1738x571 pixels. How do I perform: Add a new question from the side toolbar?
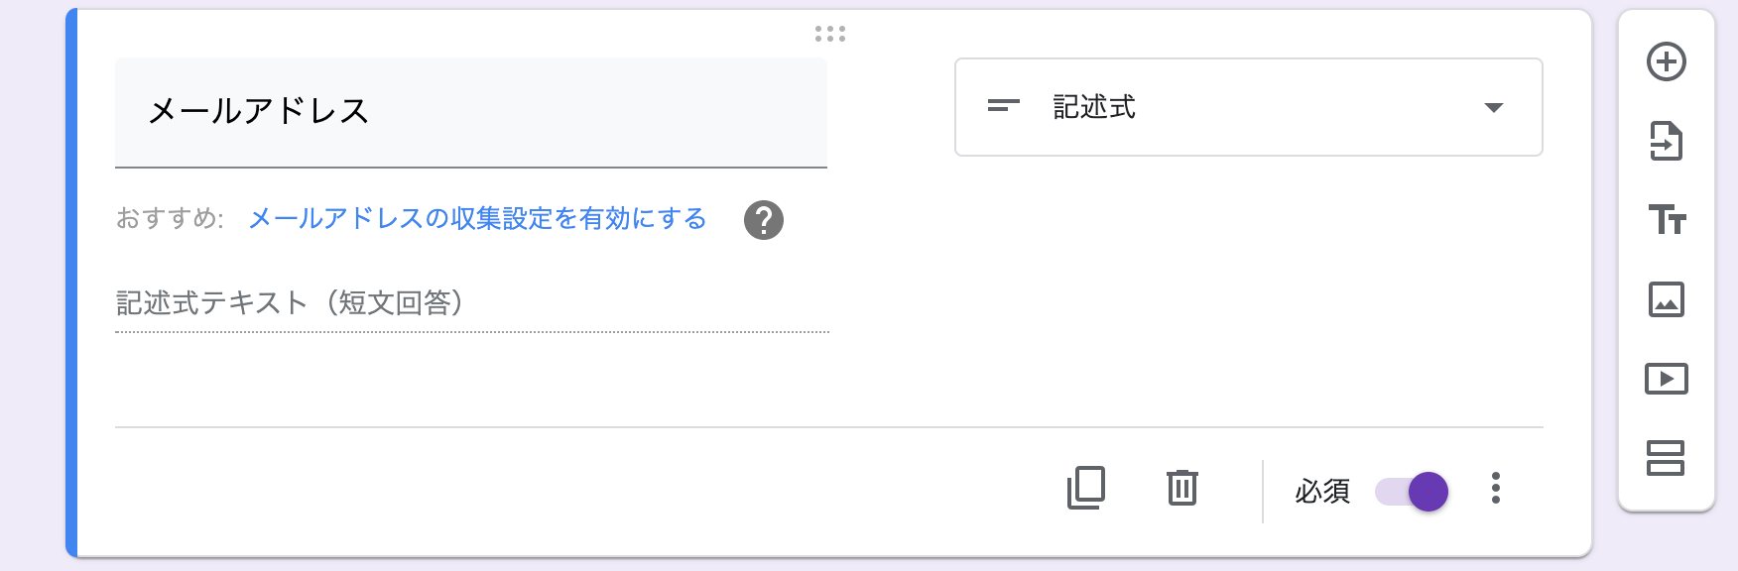(x=1667, y=61)
